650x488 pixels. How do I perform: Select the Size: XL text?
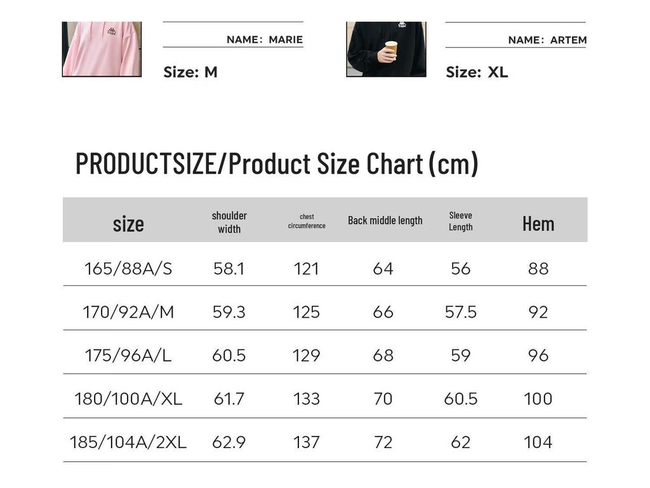(477, 72)
